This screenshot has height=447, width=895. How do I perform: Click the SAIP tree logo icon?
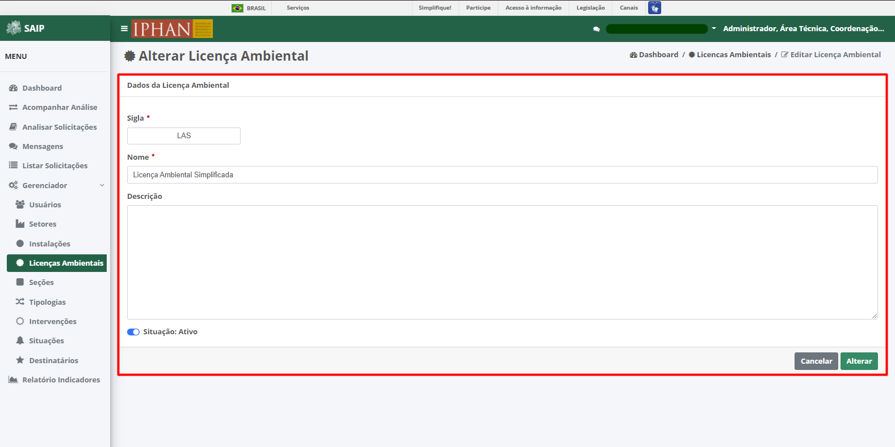click(13, 28)
